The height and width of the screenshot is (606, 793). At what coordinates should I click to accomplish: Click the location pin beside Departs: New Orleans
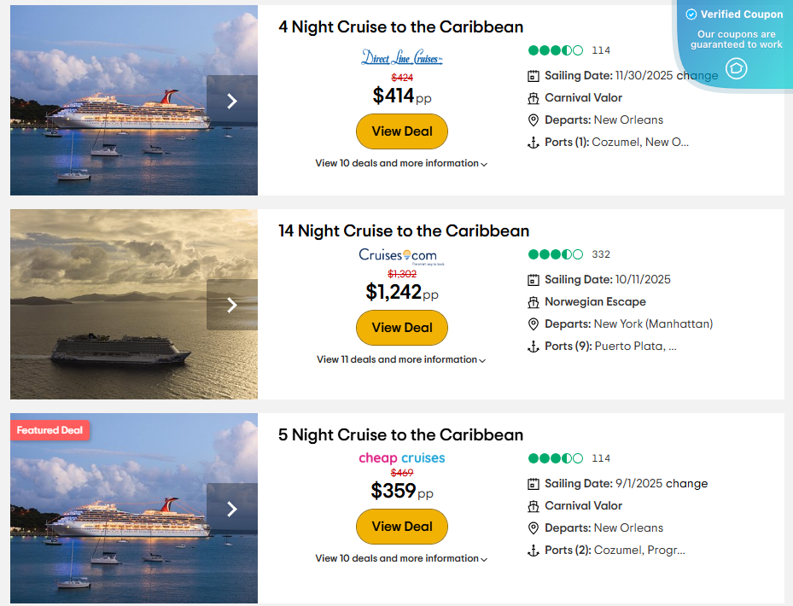tap(533, 119)
